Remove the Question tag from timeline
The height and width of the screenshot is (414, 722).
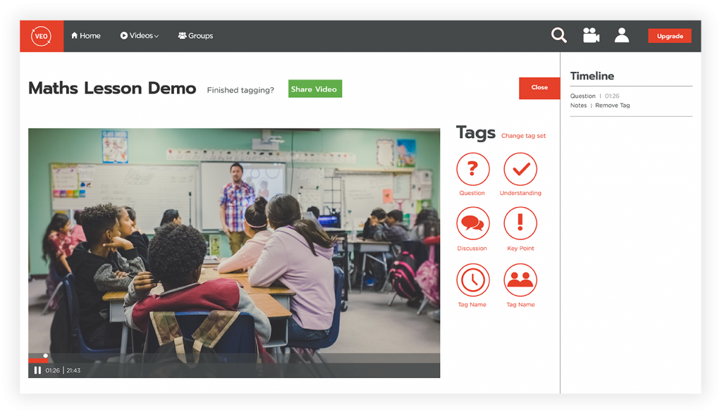[x=613, y=106]
